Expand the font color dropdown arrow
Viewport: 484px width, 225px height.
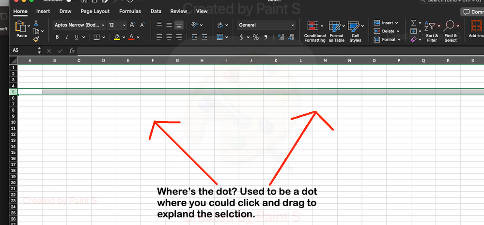coord(138,37)
